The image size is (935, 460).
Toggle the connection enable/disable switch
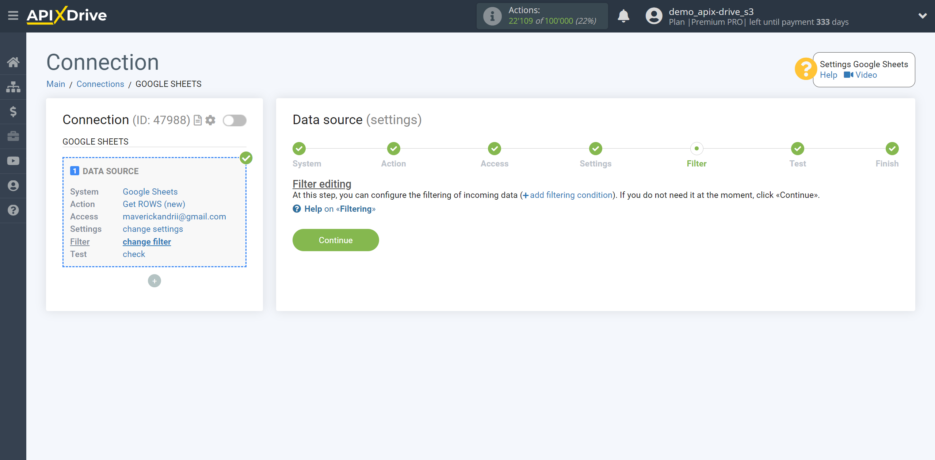coord(234,120)
